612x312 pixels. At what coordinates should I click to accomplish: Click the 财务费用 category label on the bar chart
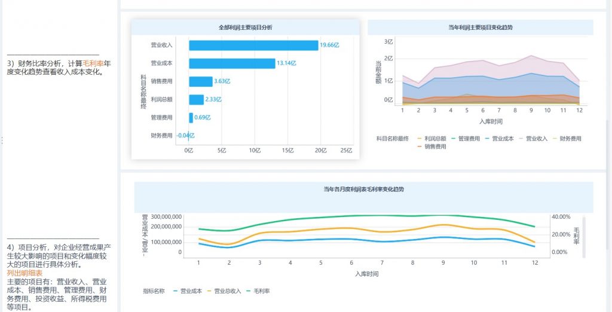pyautogui.click(x=161, y=136)
